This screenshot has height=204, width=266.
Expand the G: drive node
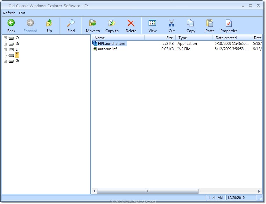(5, 61)
